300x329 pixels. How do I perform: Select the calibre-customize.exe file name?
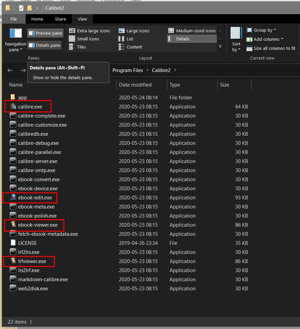(x=42, y=125)
